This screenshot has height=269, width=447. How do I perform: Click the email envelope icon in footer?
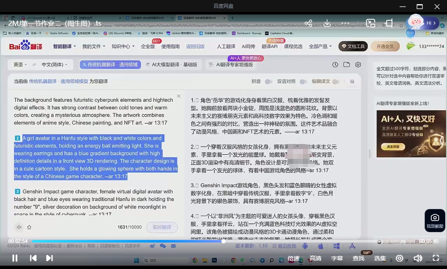pyautogui.click(x=173, y=246)
